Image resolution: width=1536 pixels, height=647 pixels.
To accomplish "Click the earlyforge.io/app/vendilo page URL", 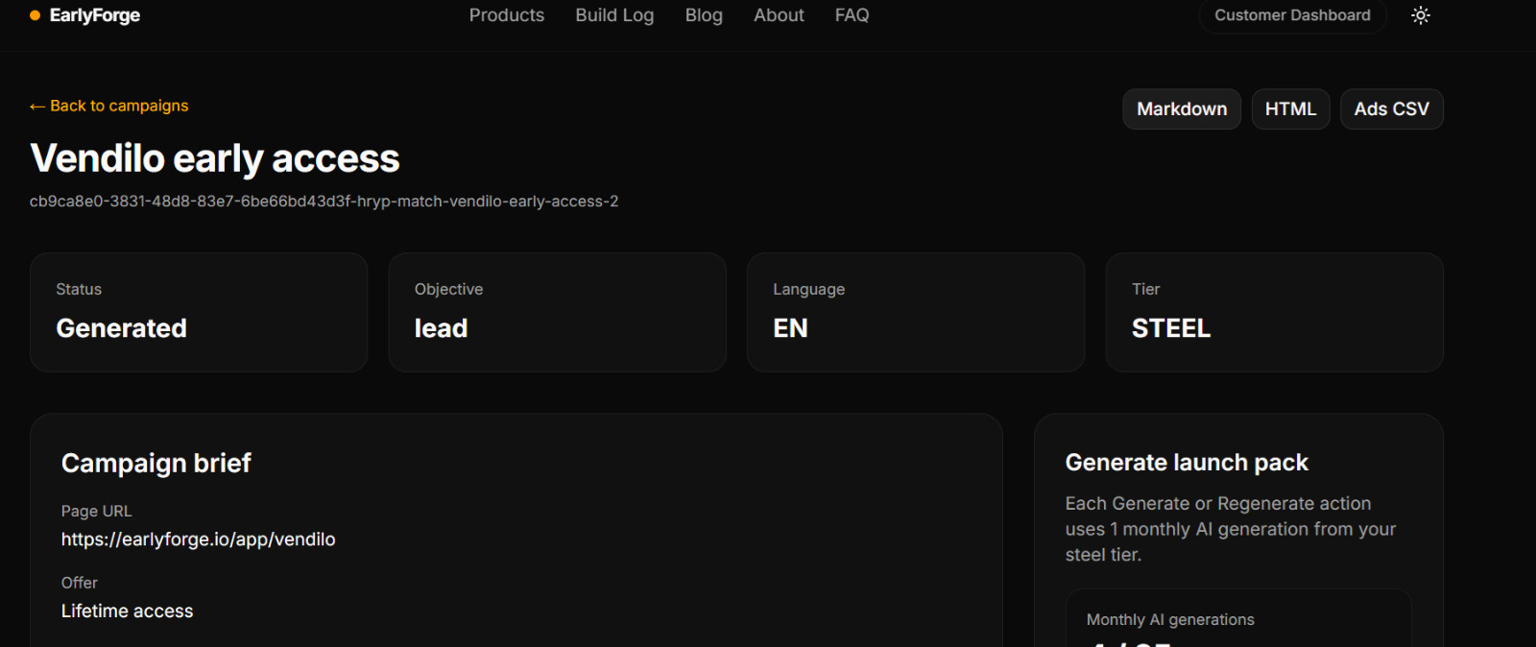I will [199, 539].
